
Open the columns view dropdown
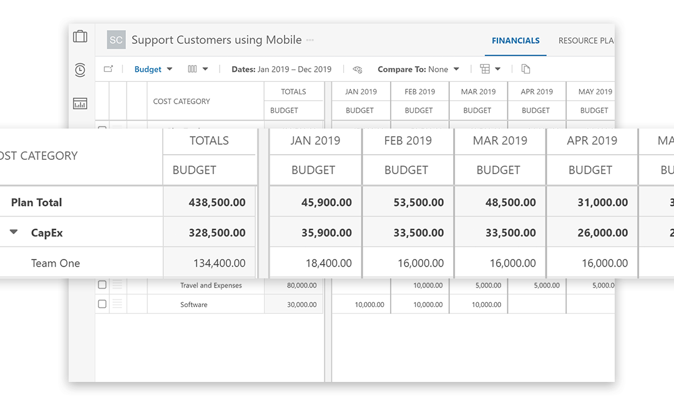(198, 69)
